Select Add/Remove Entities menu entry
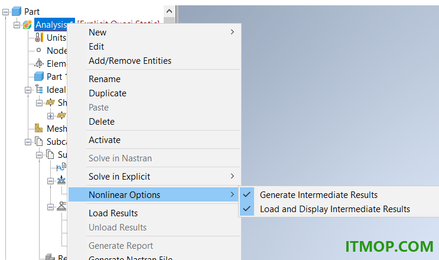This screenshot has height=260, width=439. (154, 61)
